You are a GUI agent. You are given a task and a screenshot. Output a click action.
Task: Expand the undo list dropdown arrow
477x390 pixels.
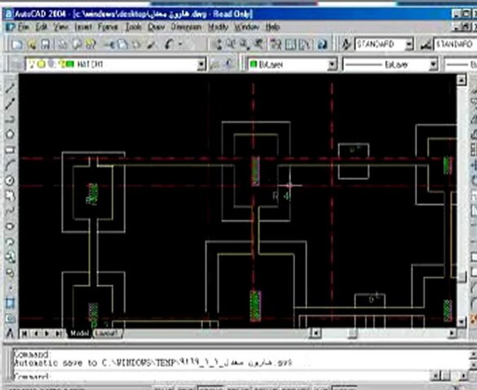point(181,44)
